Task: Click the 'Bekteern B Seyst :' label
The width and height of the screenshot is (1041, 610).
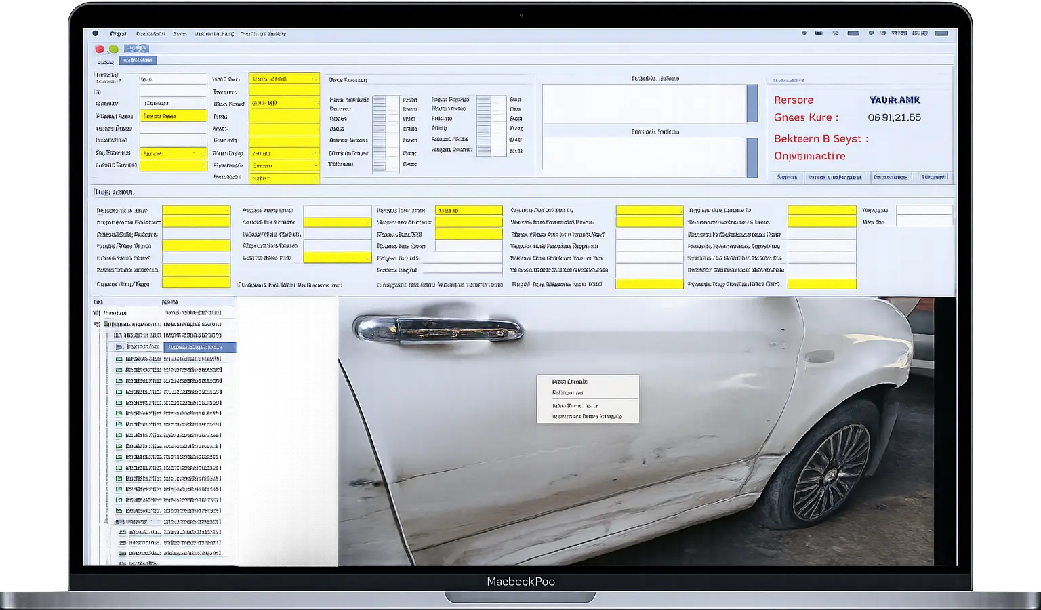Action: click(821, 138)
